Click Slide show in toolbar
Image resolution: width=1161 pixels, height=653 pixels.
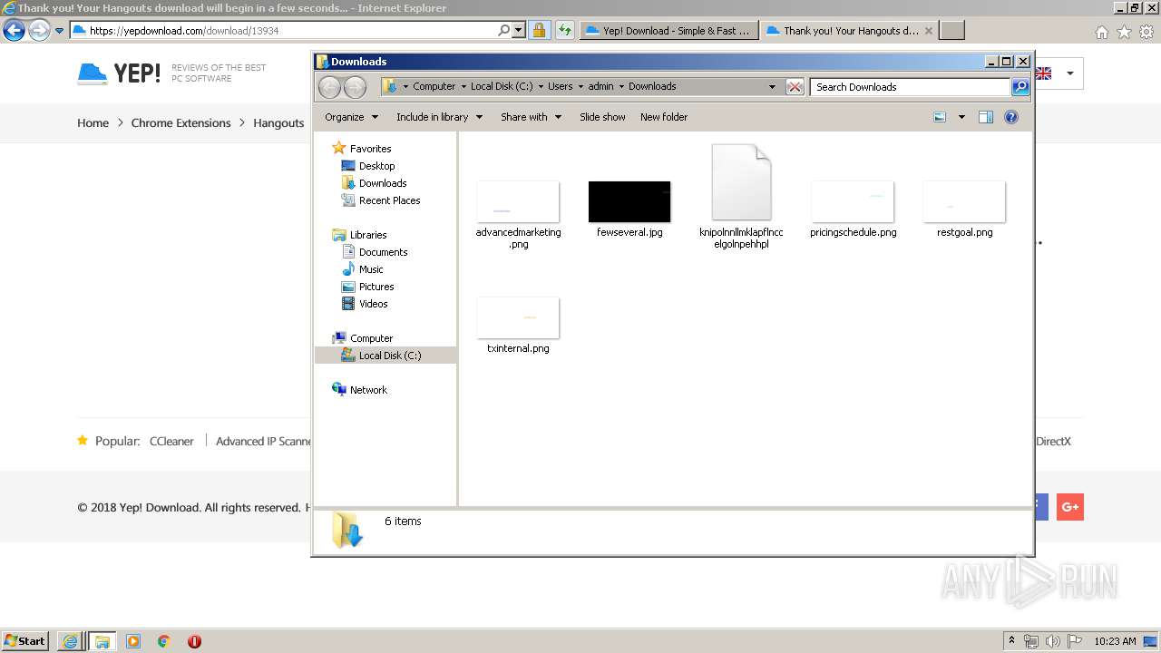point(602,117)
